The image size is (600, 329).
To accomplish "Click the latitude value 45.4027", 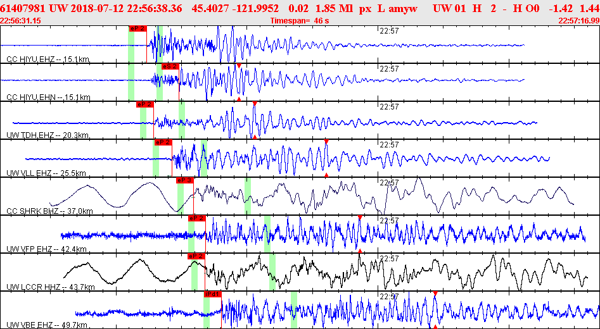I will click(212, 8).
